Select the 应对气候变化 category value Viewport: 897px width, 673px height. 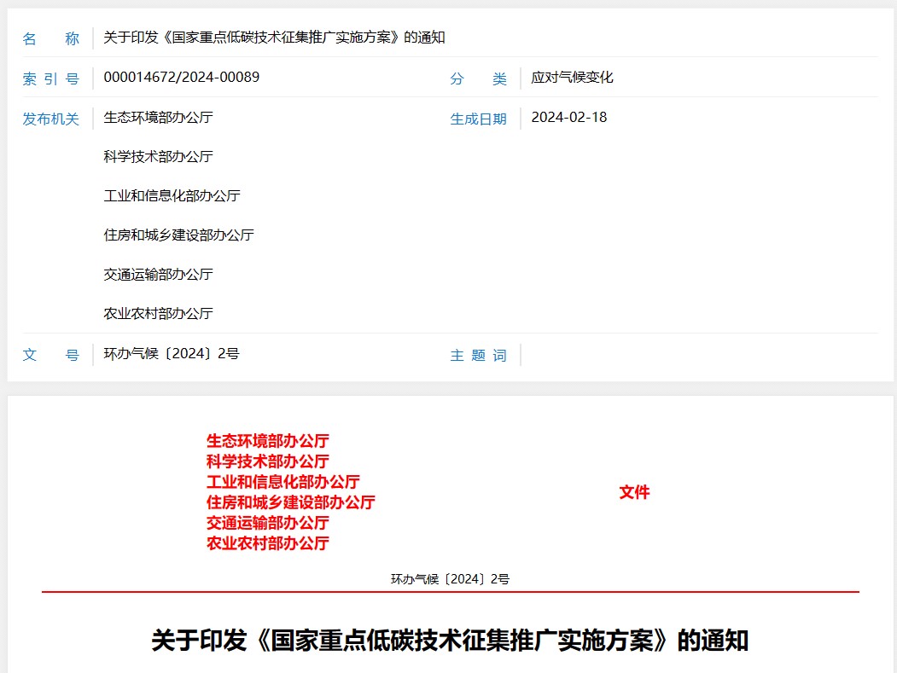coord(572,78)
